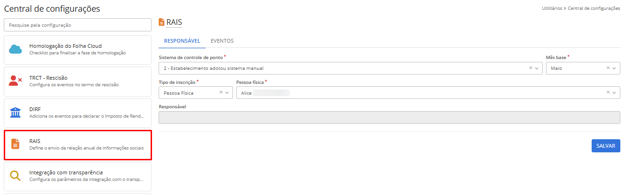Viewport: 626px width, 195px height.
Task: Select the RESPONSÁVEL tab
Action: coord(182,41)
